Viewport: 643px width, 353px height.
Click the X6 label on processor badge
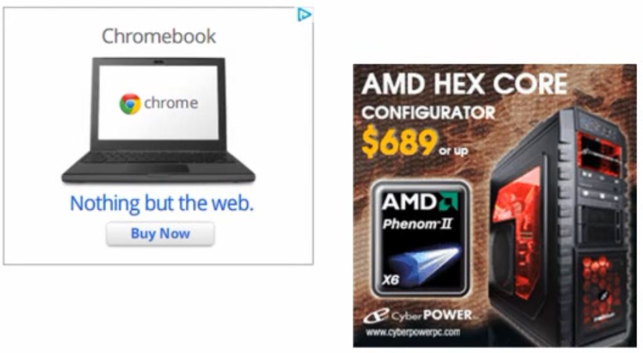(391, 280)
